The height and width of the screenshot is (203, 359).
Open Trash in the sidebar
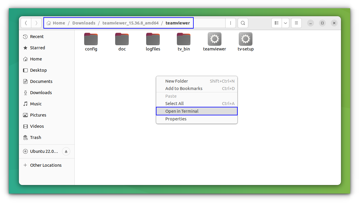tap(47, 137)
